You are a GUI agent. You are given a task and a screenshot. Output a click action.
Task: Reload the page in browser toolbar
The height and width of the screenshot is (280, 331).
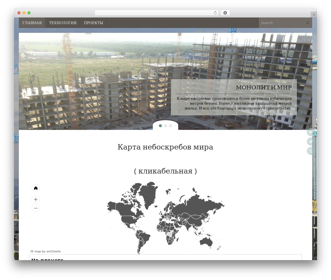point(215,13)
